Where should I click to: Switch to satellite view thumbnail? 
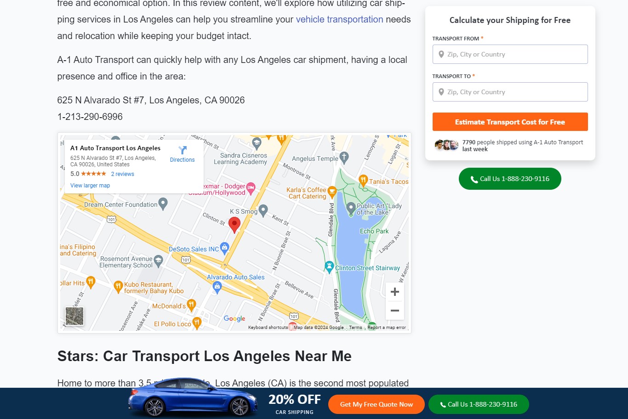(x=74, y=316)
